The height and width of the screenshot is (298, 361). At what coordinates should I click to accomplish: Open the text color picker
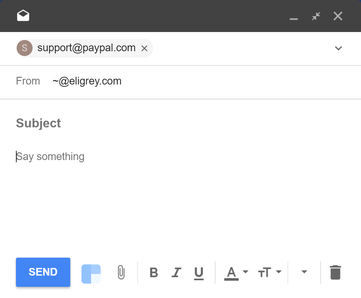coord(236,272)
